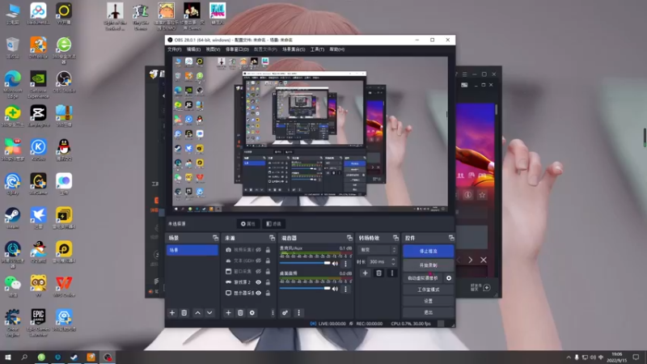Open the OBS Studio desktop shortcut
The width and height of the screenshot is (647, 364).
(64, 82)
